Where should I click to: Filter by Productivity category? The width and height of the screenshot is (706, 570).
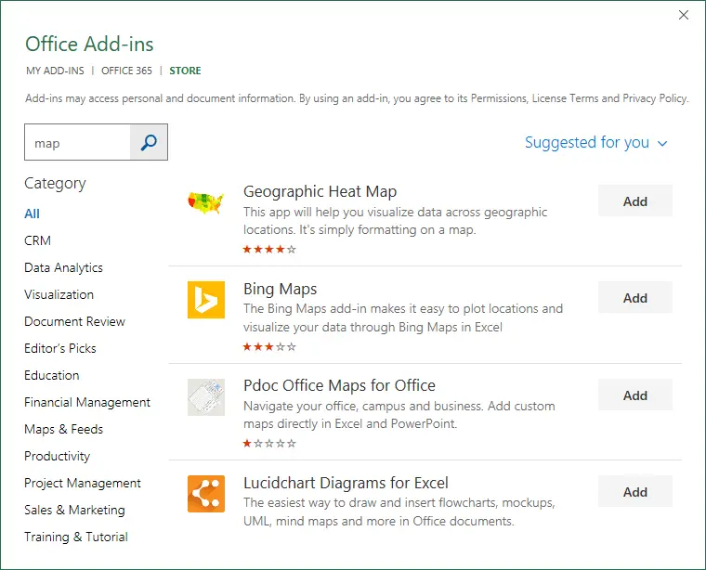(x=58, y=456)
